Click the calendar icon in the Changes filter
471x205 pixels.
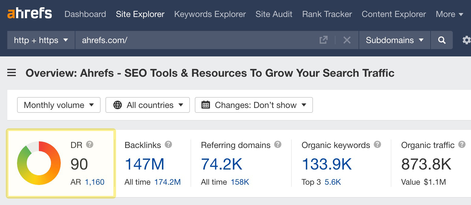pos(206,105)
